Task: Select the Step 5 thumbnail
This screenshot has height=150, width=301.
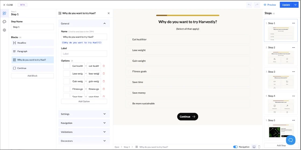Action: coord(281,130)
